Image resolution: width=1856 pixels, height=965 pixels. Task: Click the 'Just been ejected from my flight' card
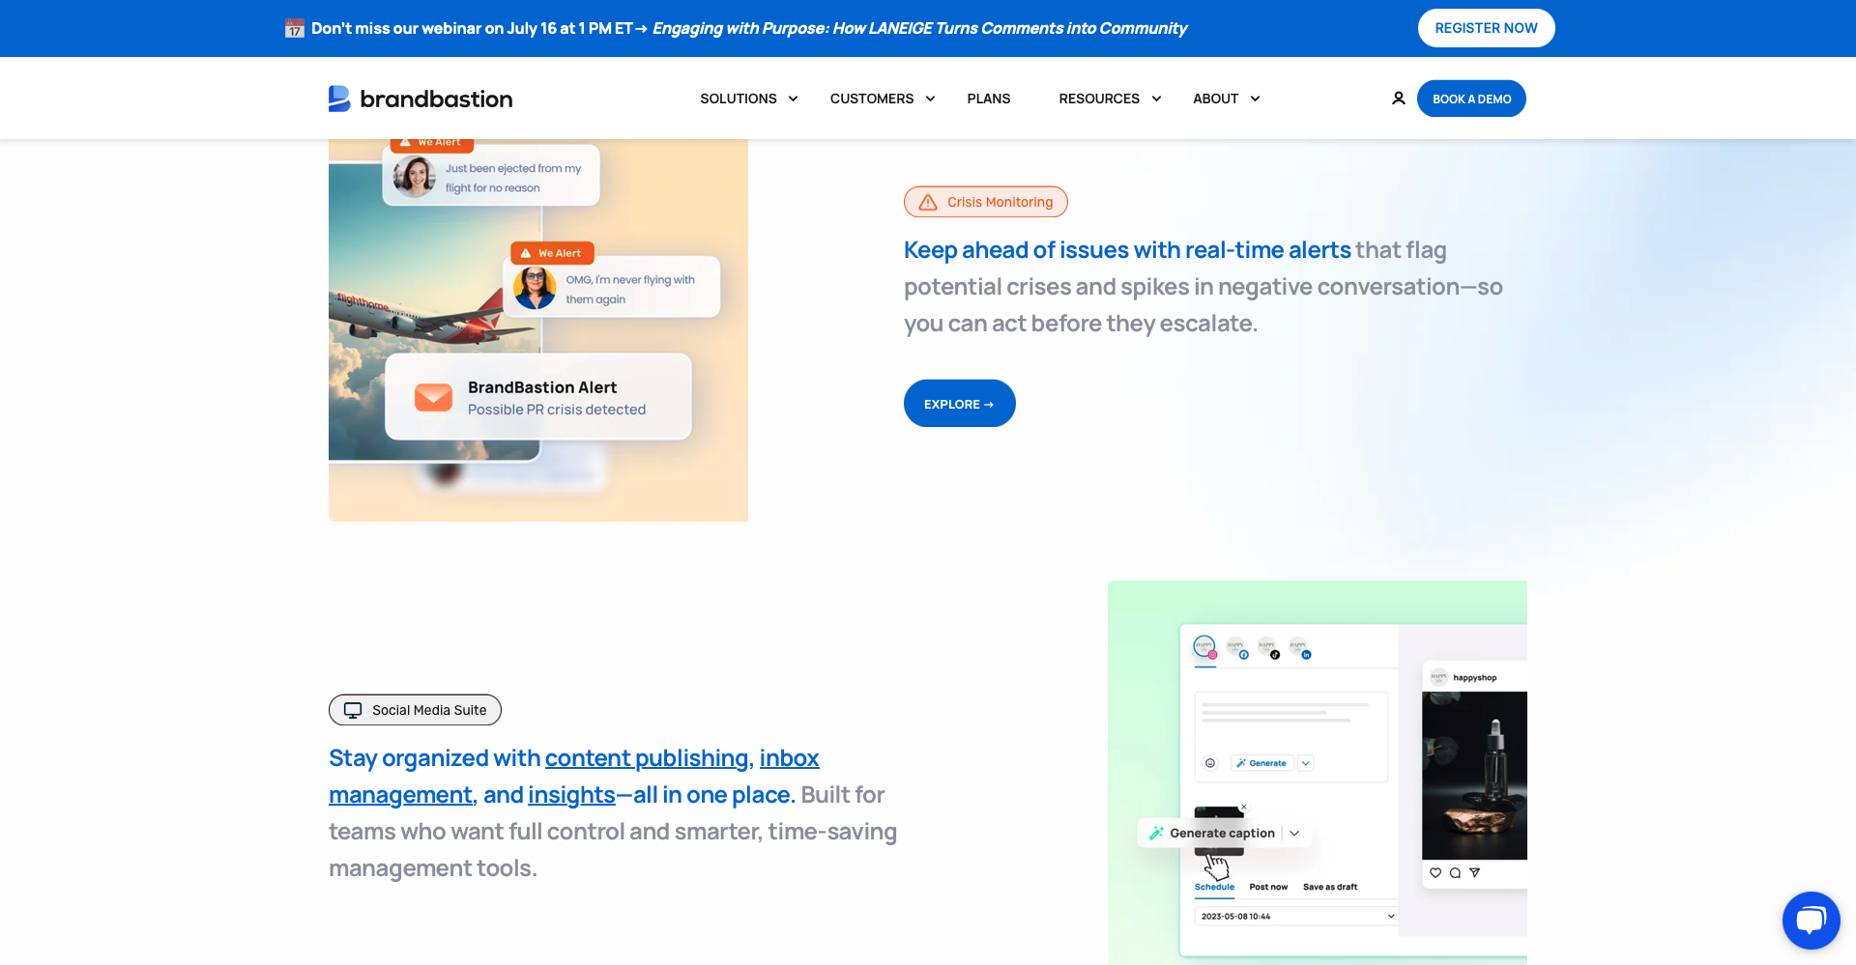pyautogui.click(x=491, y=175)
